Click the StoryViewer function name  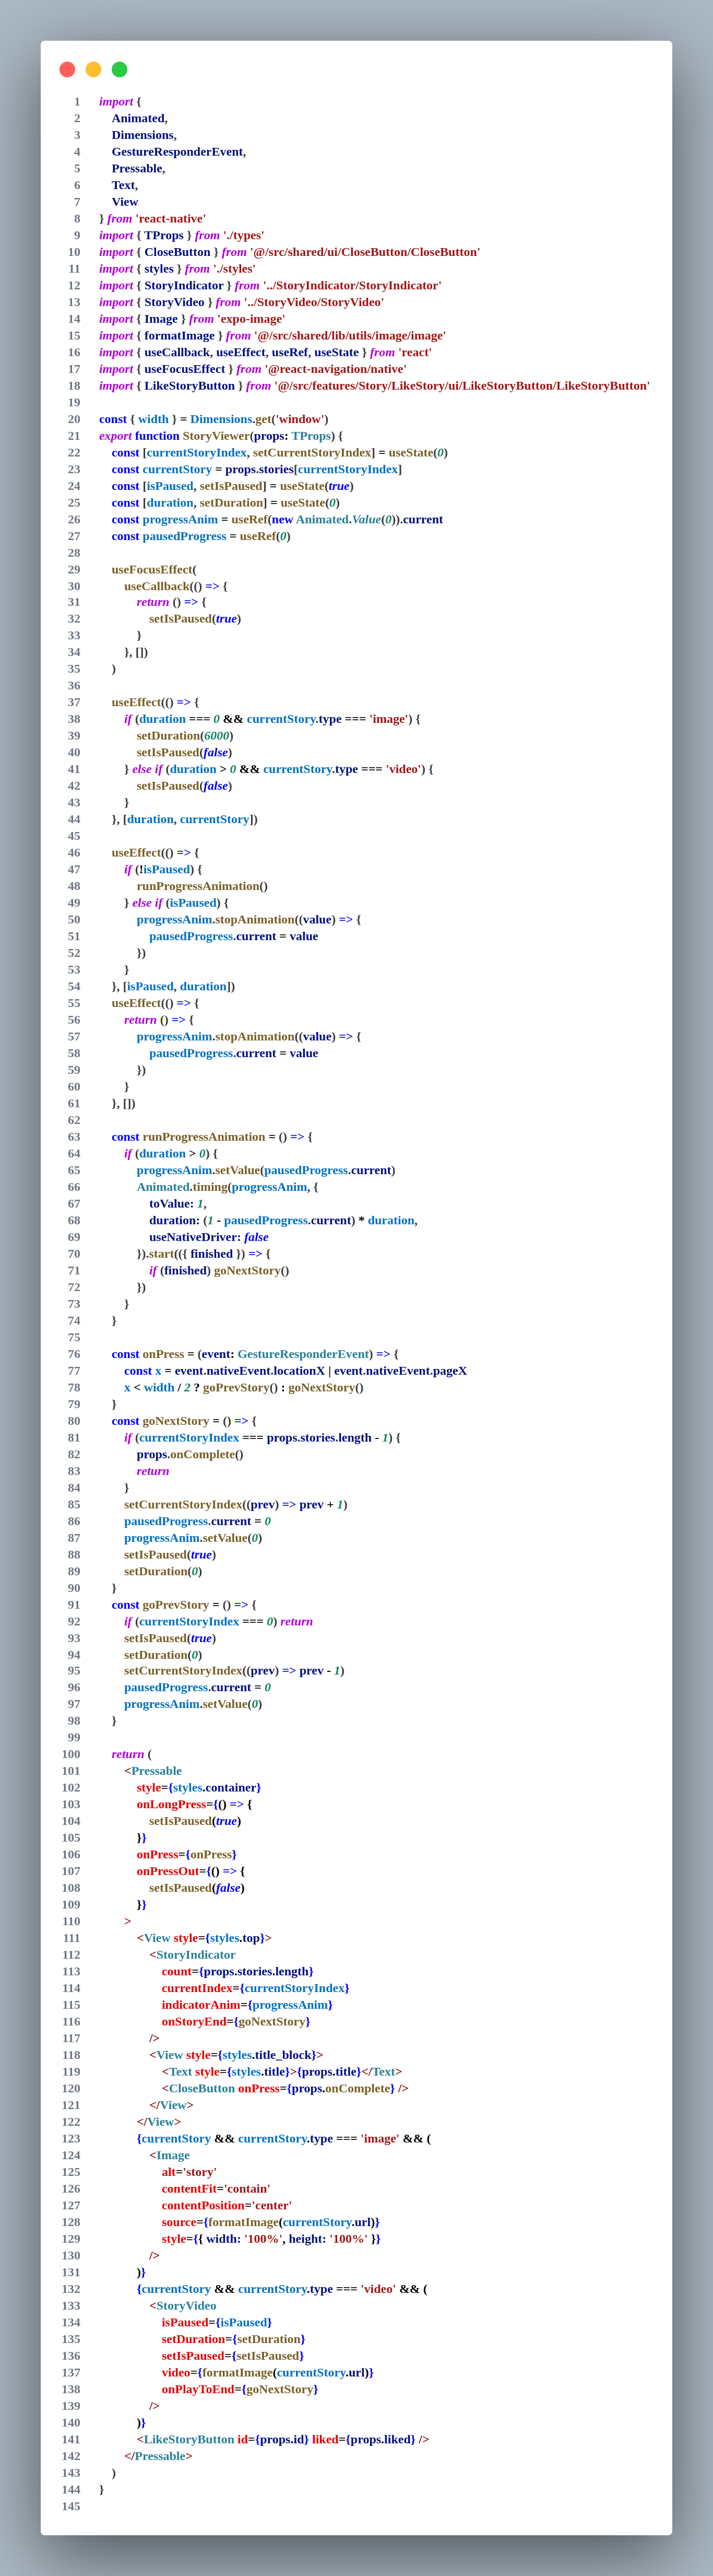[x=215, y=436]
